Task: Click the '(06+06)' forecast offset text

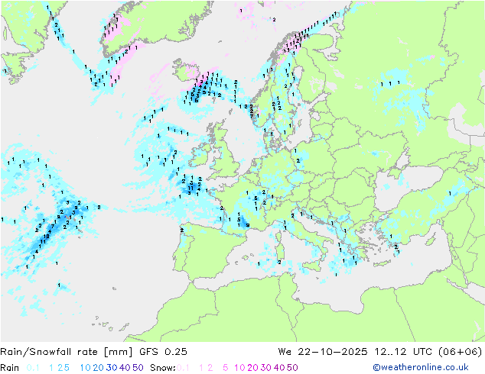Action: 461,352
